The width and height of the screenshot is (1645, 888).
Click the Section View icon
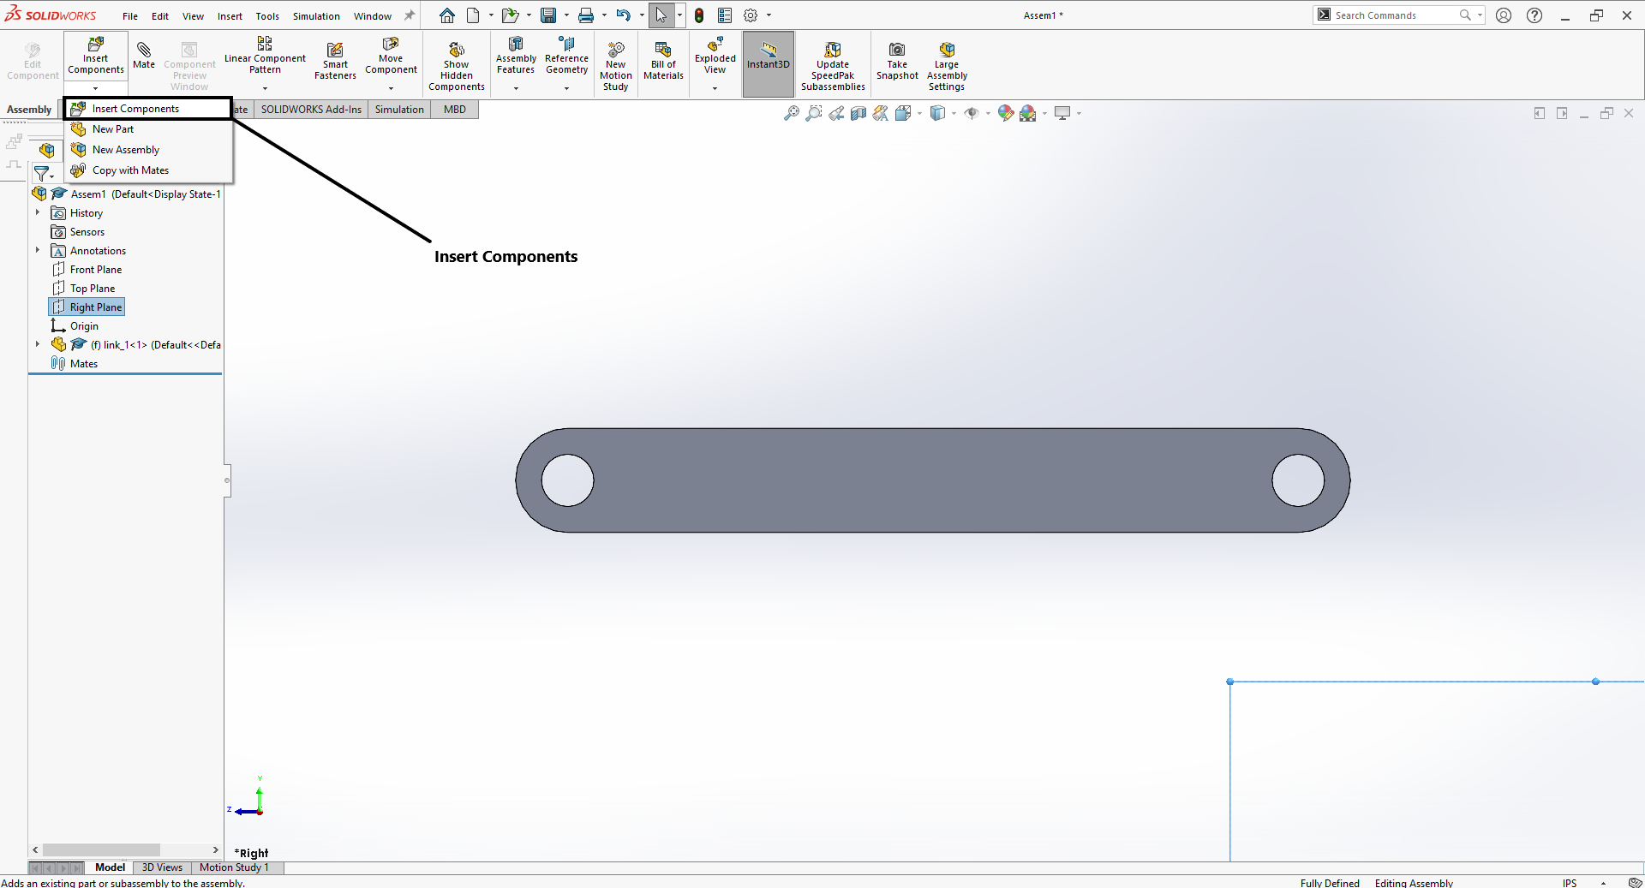click(858, 113)
